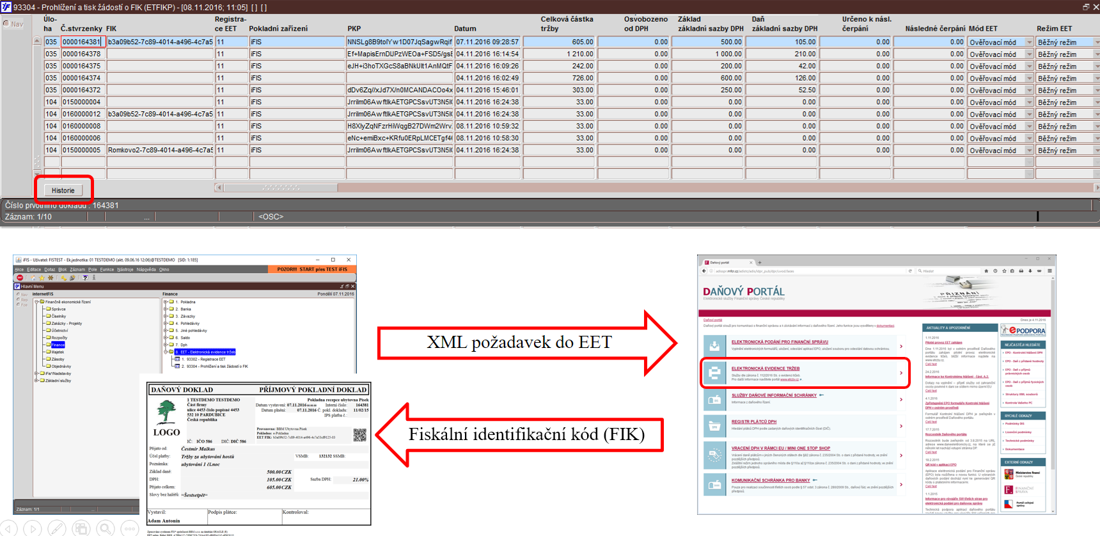Click the slideshow next slide arrow
1100x536 pixels.
[x=32, y=528]
